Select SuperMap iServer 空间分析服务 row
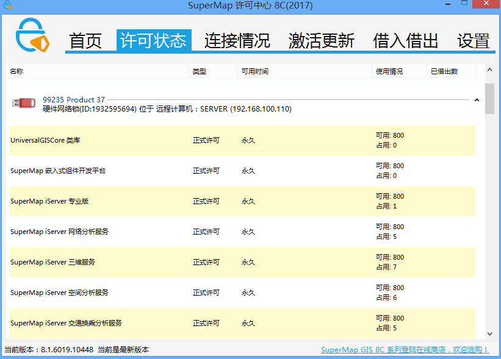This screenshot has height=359, width=501. (242, 293)
